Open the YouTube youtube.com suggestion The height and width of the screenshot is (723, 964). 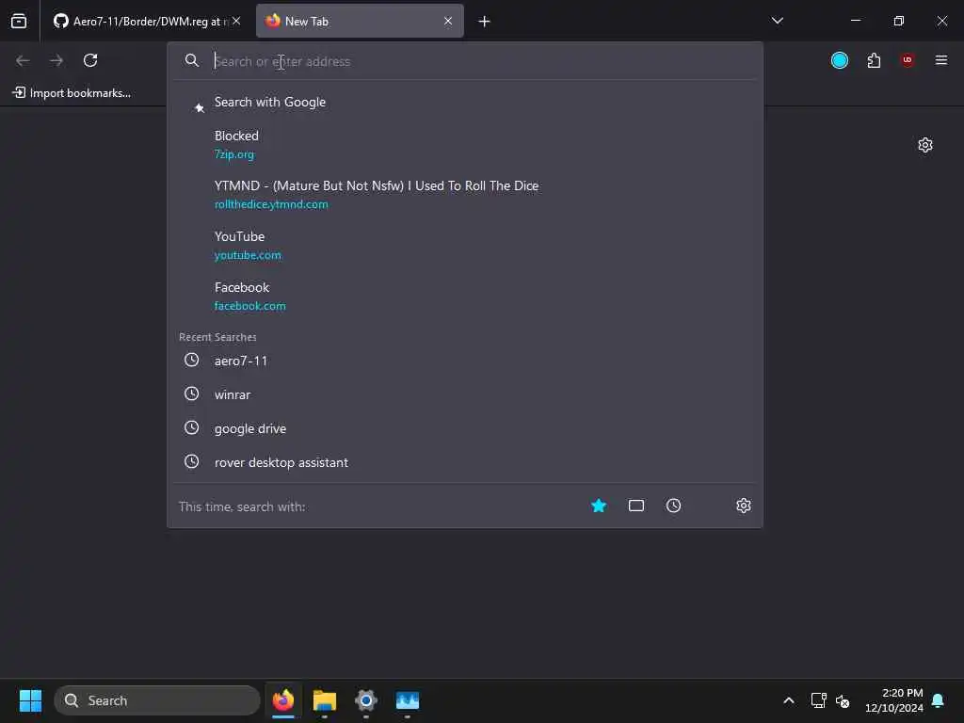[x=465, y=246]
